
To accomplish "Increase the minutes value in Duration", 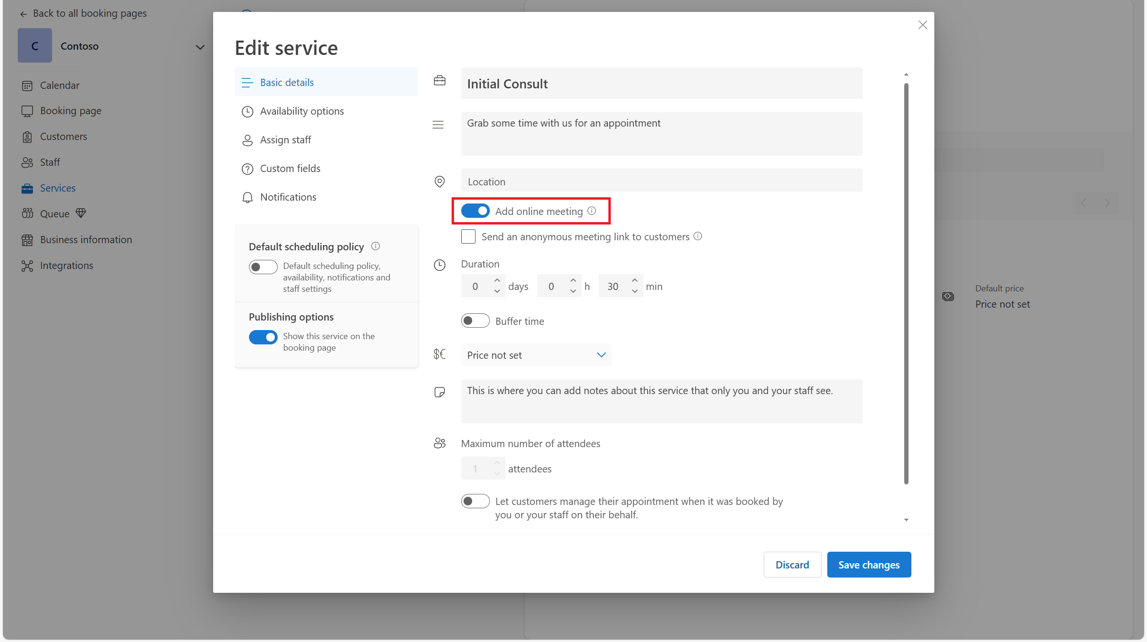I will (635, 281).
